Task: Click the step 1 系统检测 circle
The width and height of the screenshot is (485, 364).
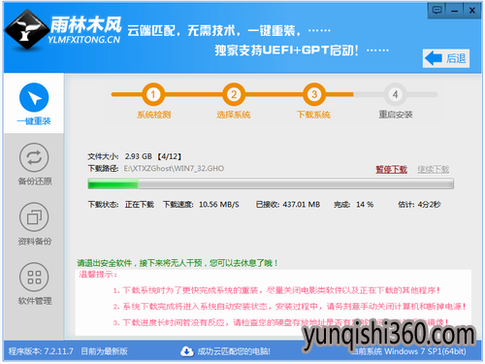Action: [153, 94]
